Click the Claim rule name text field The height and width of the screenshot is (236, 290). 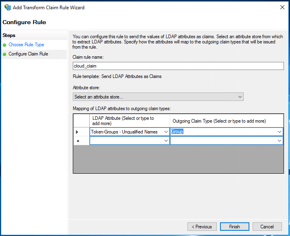[x=178, y=66]
